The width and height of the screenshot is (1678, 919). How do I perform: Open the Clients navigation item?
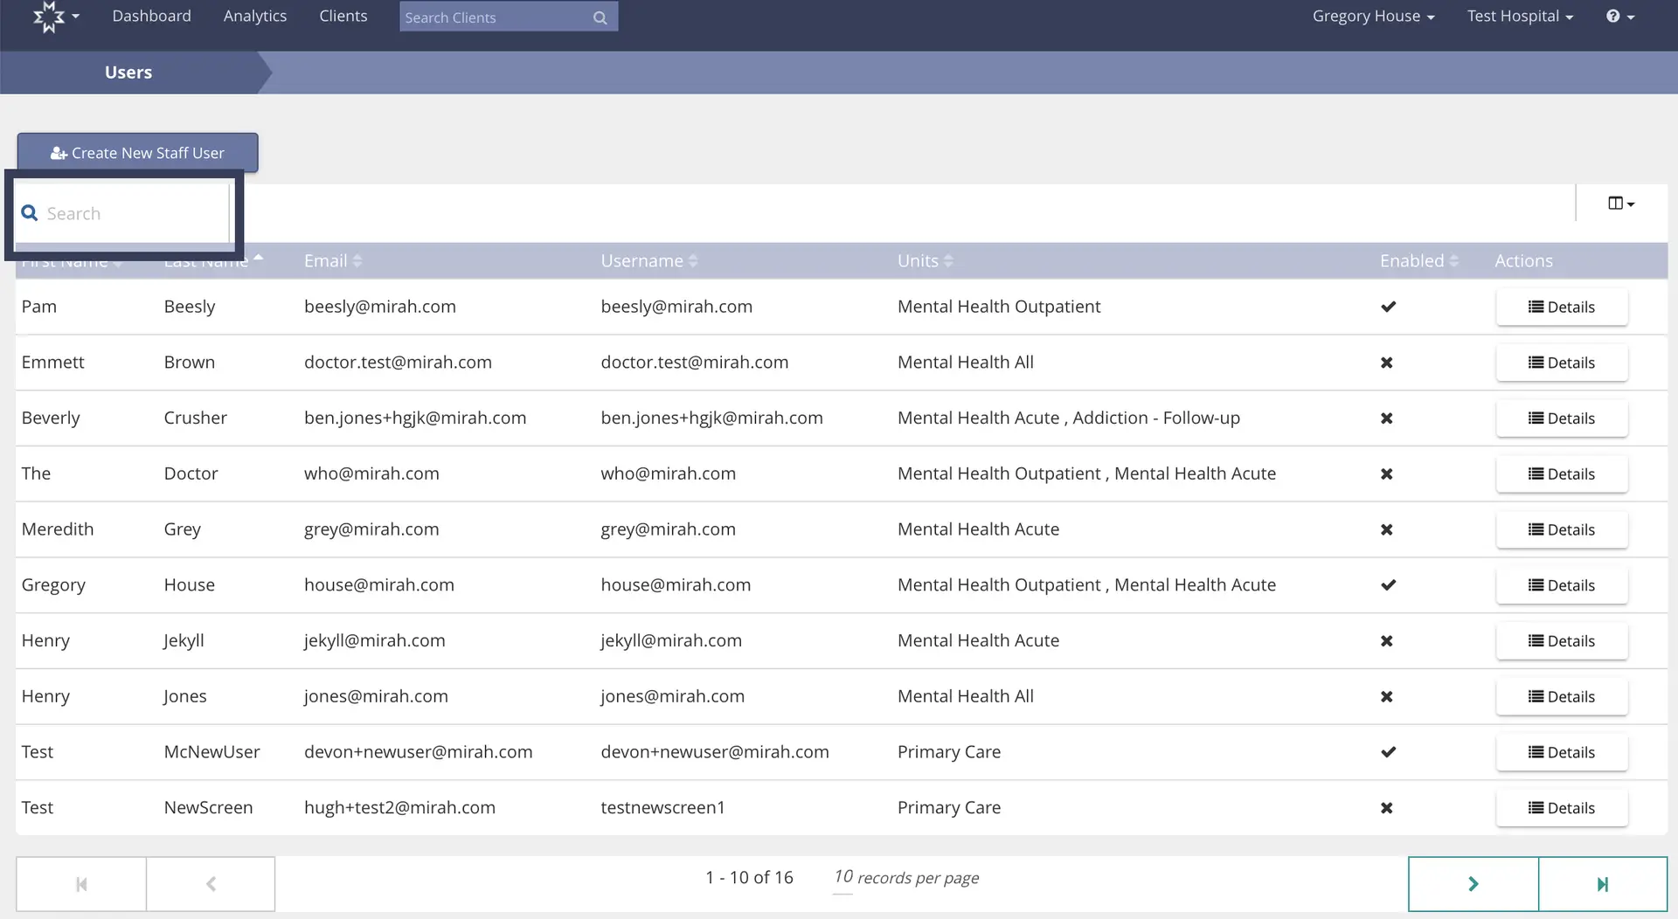coord(343,16)
